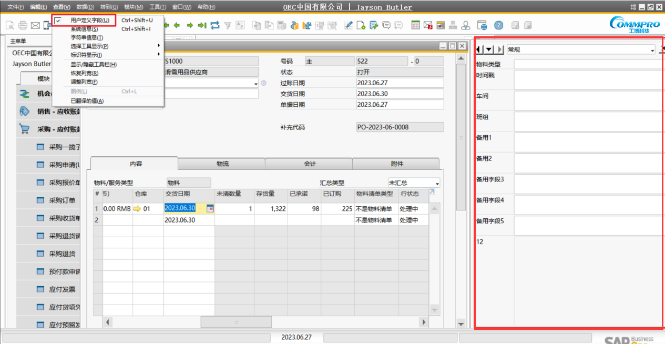Select the Filter Table funnel icon

[x=228, y=25]
